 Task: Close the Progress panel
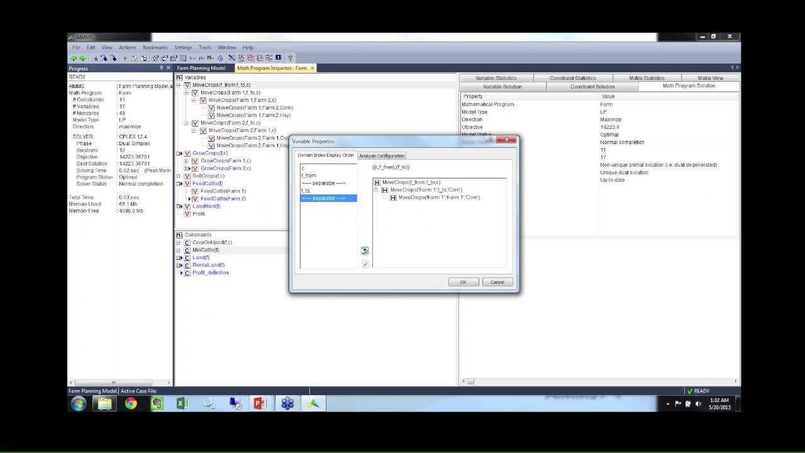pos(168,68)
